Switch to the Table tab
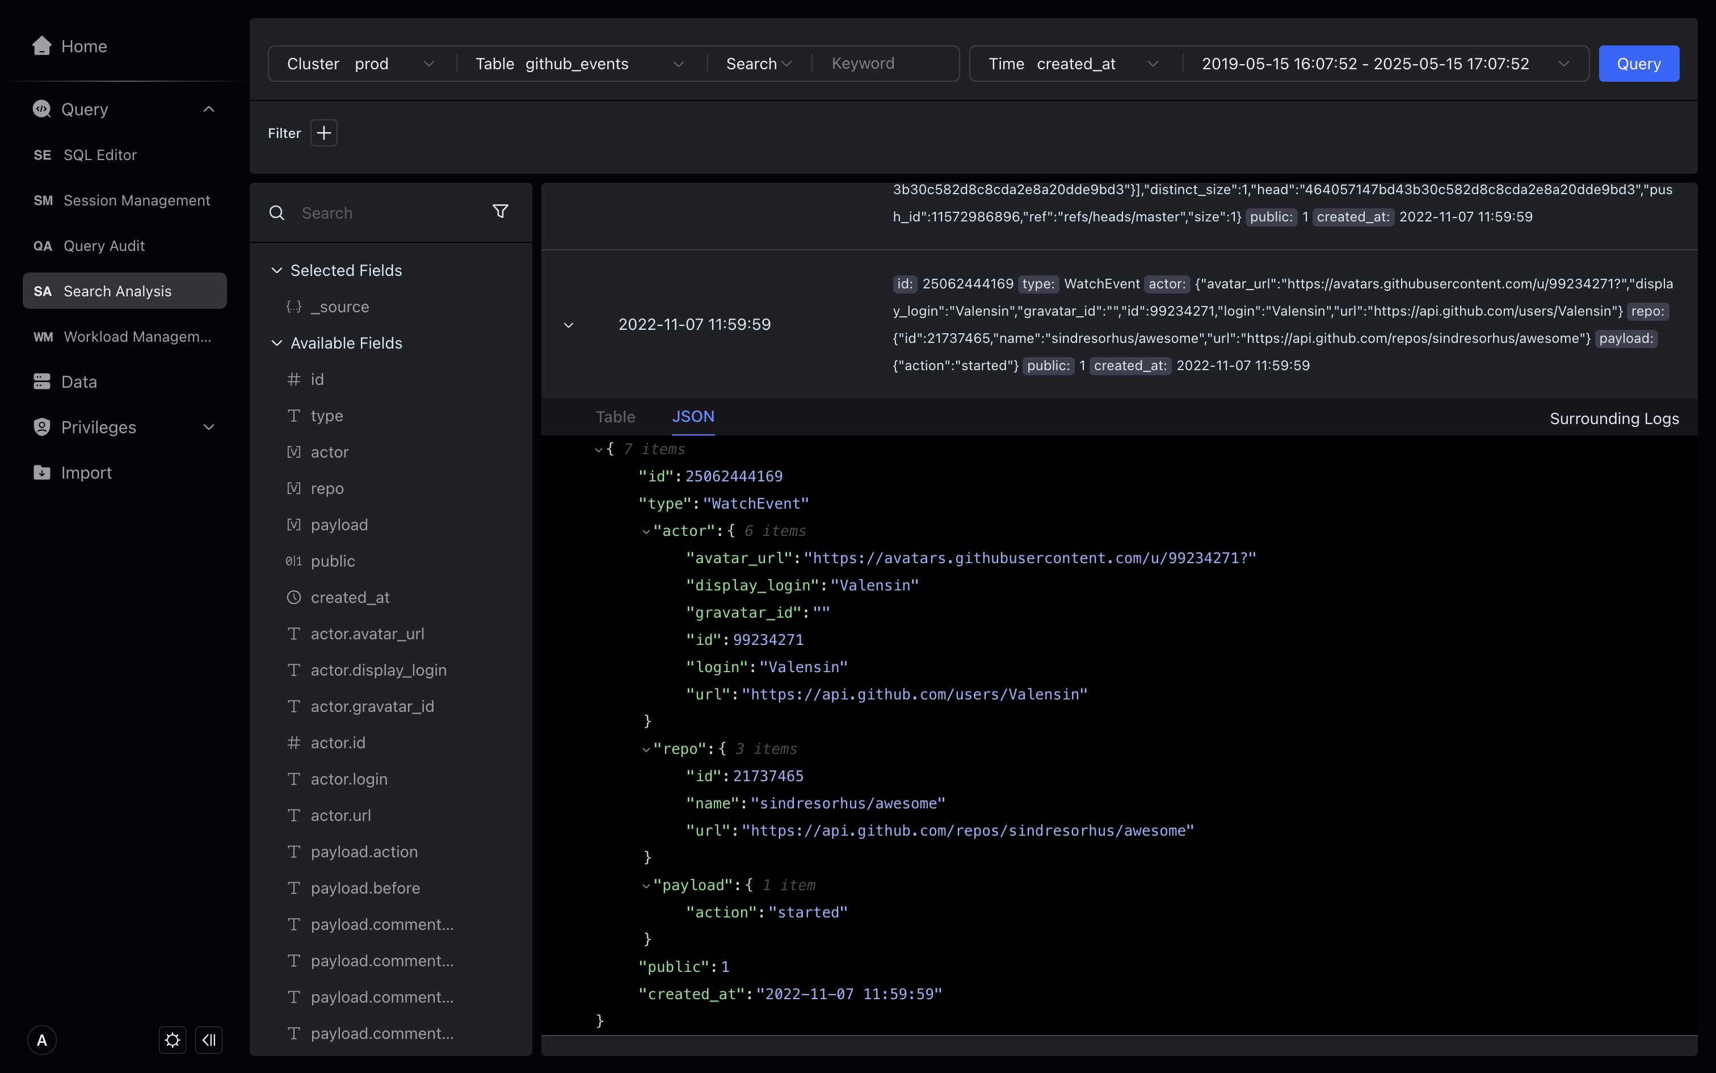 coord(616,417)
